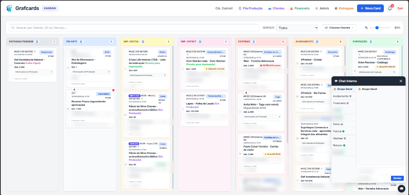The height and width of the screenshot is (195, 409).
Task: Click the magnifier icon beside zoom slider
Action: tap(366, 28)
